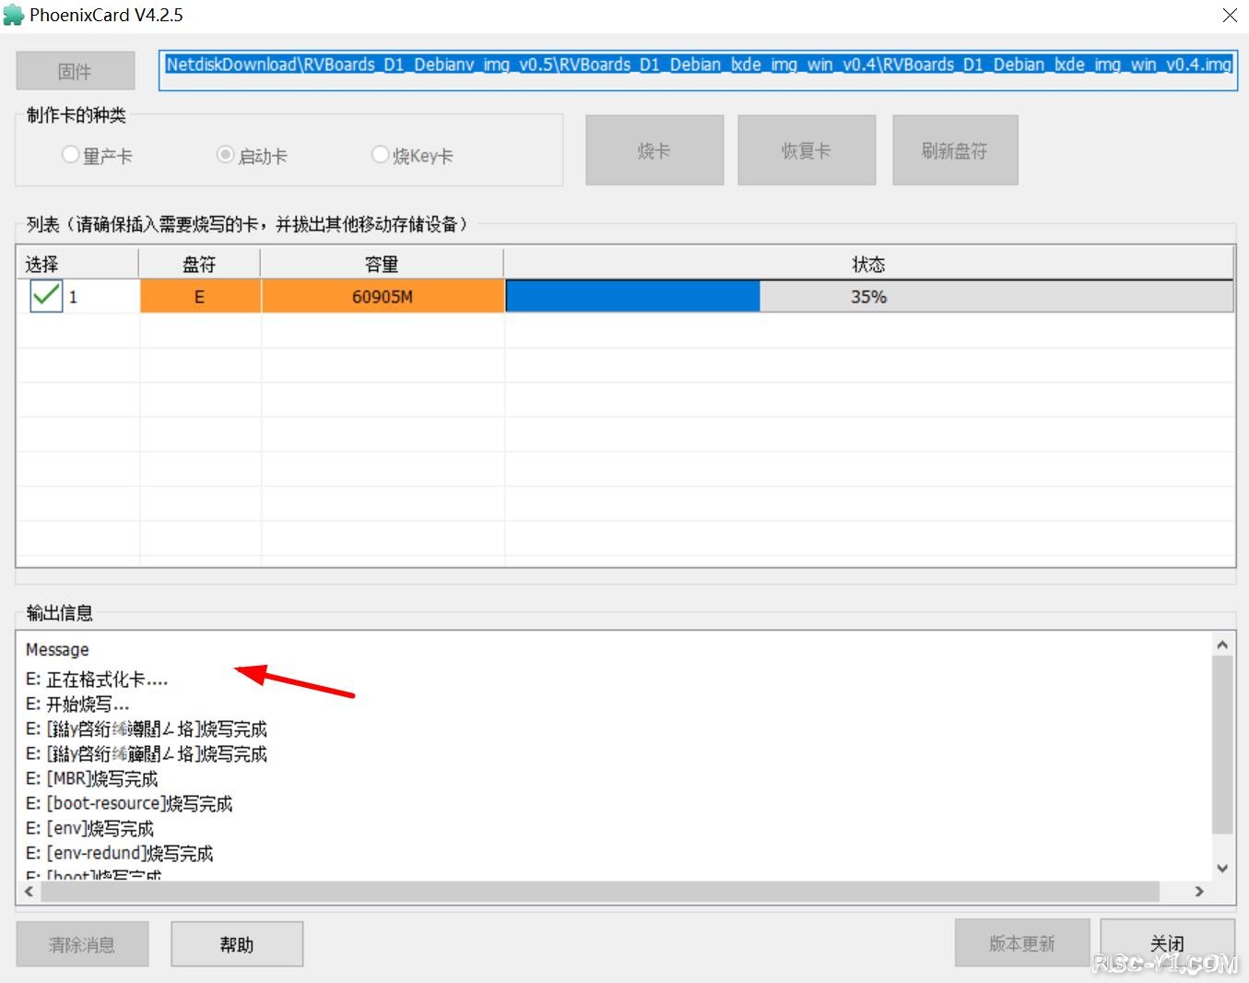Click the 版本更新 version update button
Image resolution: width=1249 pixels, height=983 pixels.
tap(1022, 942)
